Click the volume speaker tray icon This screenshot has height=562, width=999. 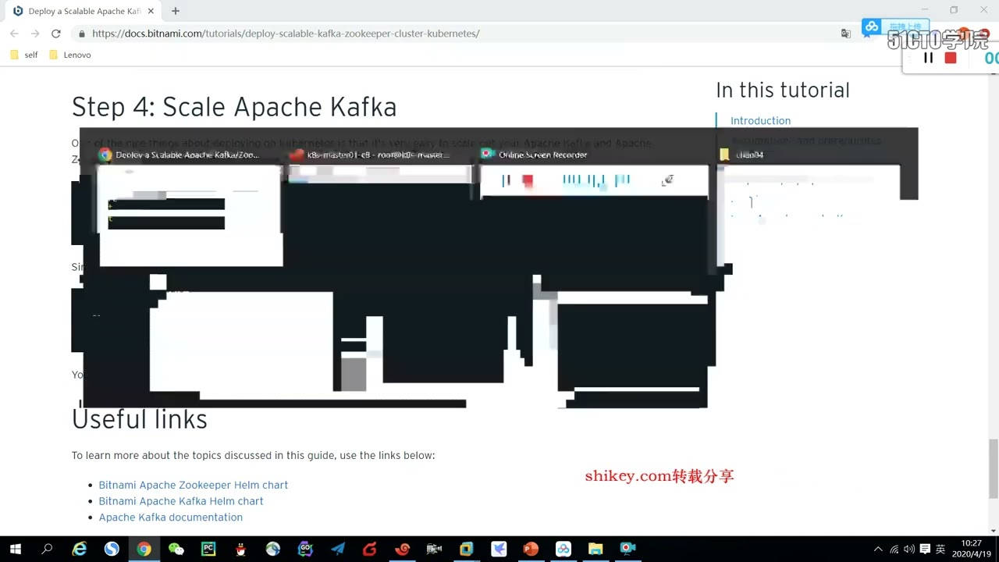[x=909, y=549]
